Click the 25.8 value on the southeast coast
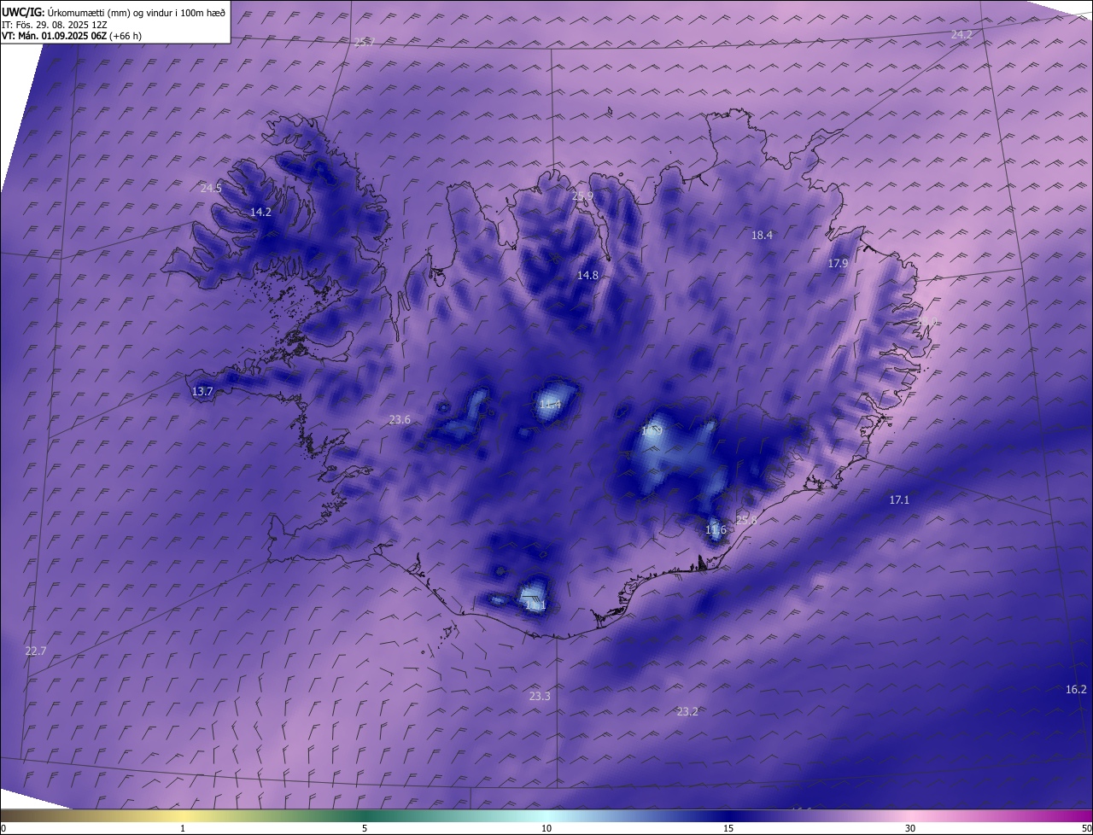Screen dimensions: 1093x835 [x=746, y=520]
